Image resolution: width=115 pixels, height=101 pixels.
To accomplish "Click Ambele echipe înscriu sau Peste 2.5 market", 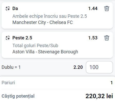I will [50, 16].
